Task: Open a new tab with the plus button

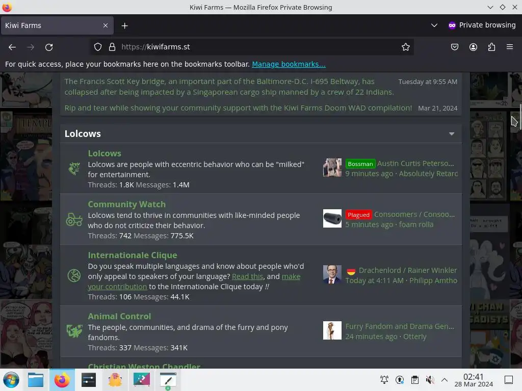Action: [x=124, y=25]
